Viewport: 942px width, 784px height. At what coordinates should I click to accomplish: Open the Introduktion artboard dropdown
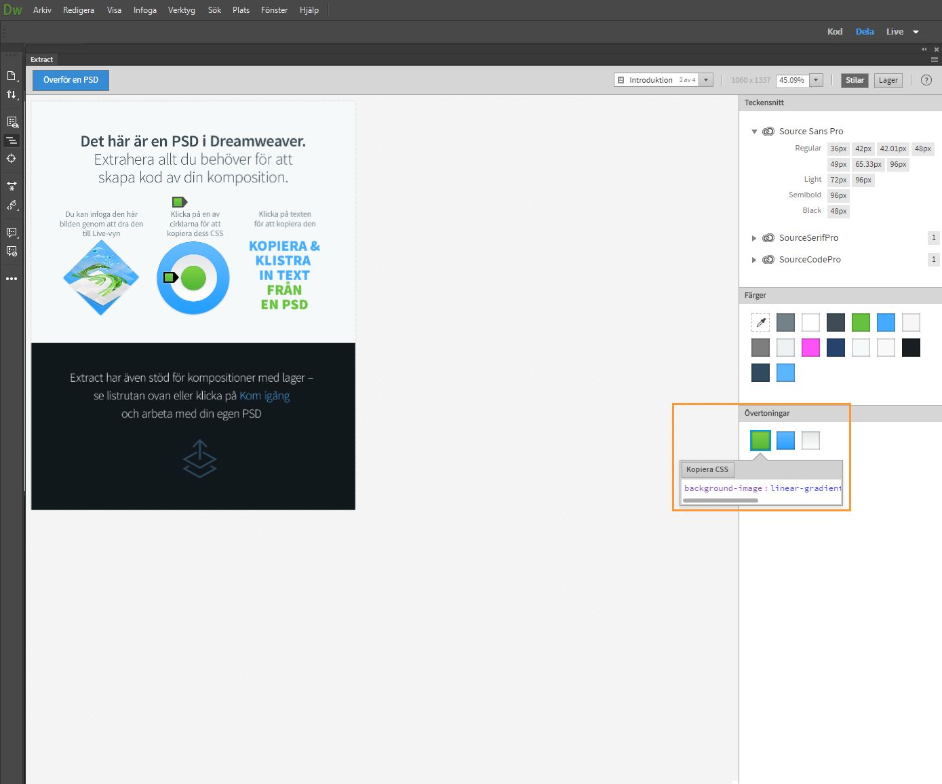coord(706,80)
